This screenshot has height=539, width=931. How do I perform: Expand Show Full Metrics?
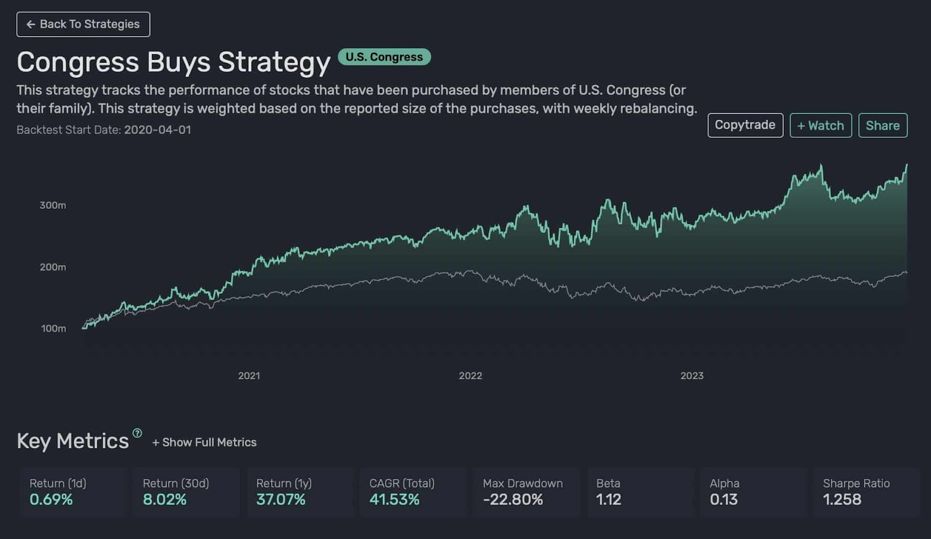(x=204, y=442)
